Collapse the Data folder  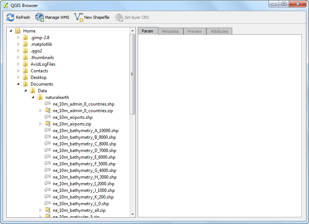25,91
